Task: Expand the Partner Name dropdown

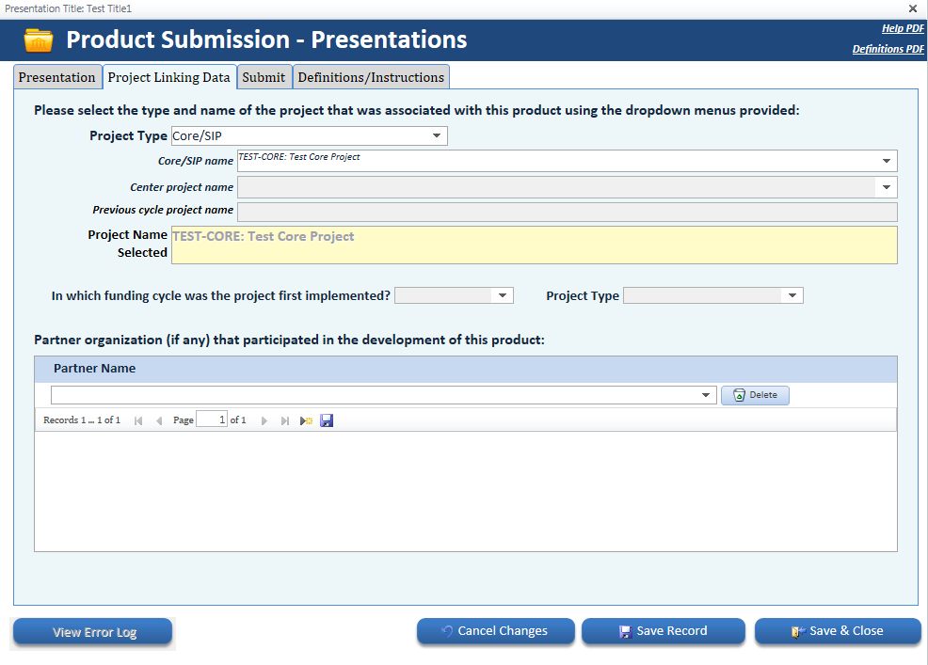Action: (706, 395)
